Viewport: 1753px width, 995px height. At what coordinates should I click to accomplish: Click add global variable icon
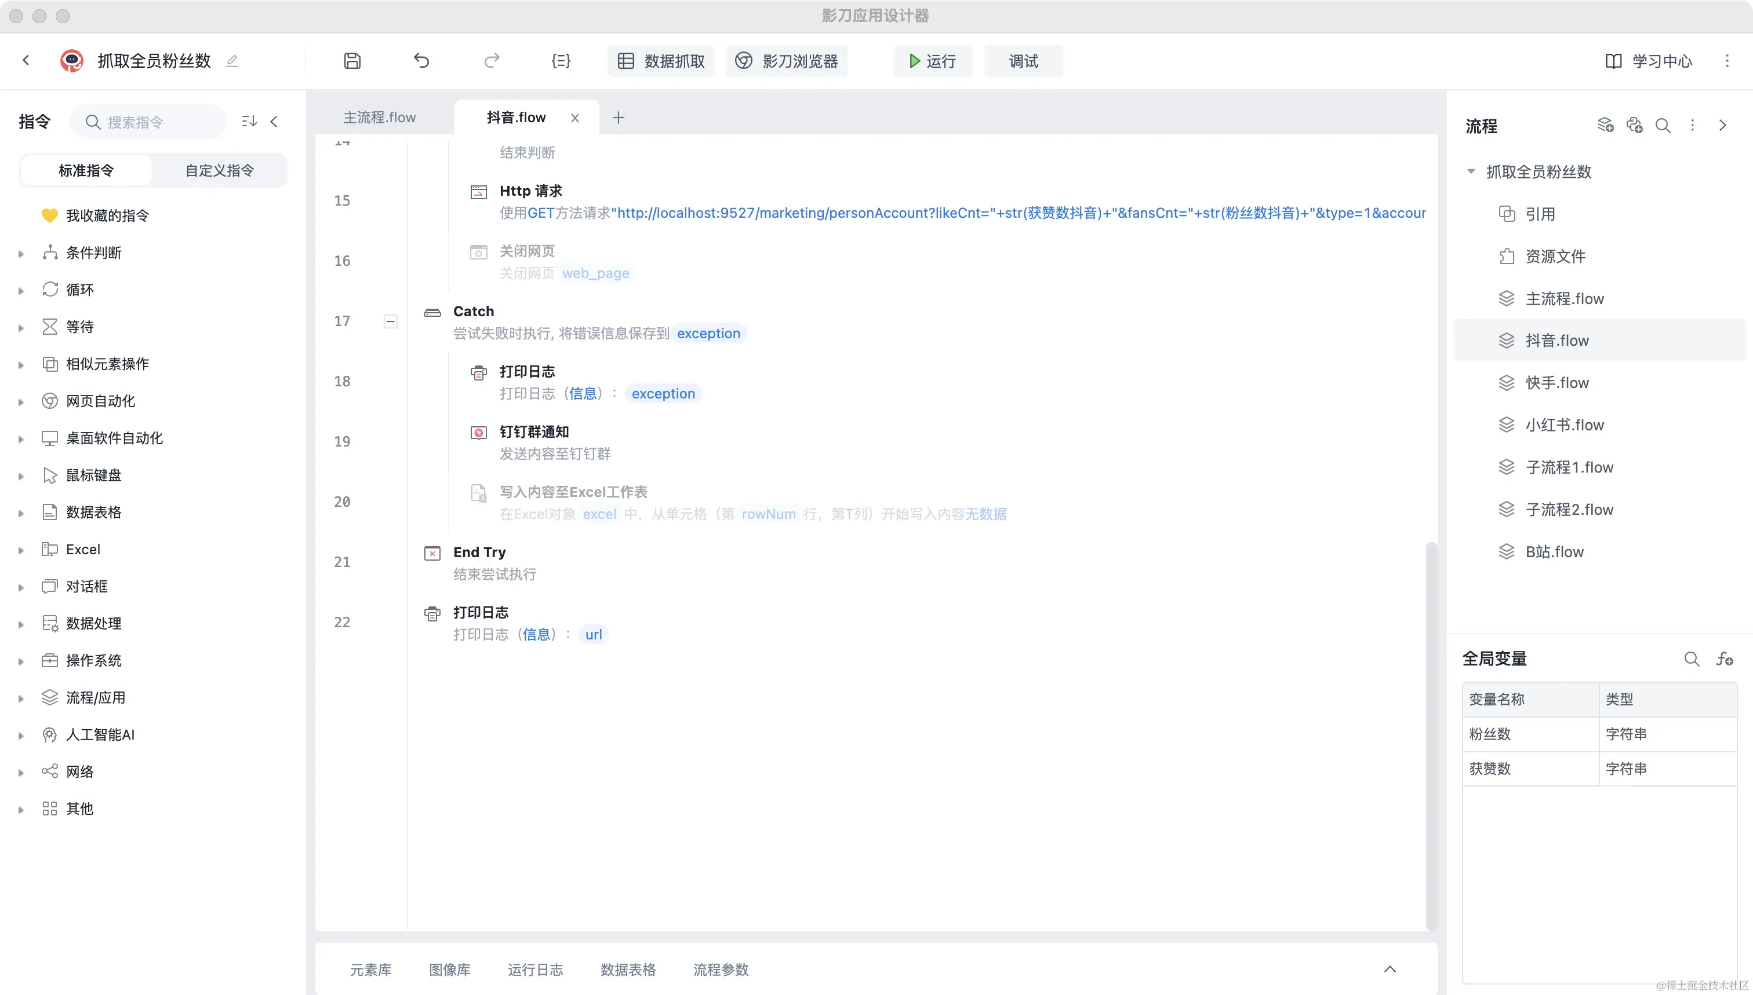[x=1723, y=659]
